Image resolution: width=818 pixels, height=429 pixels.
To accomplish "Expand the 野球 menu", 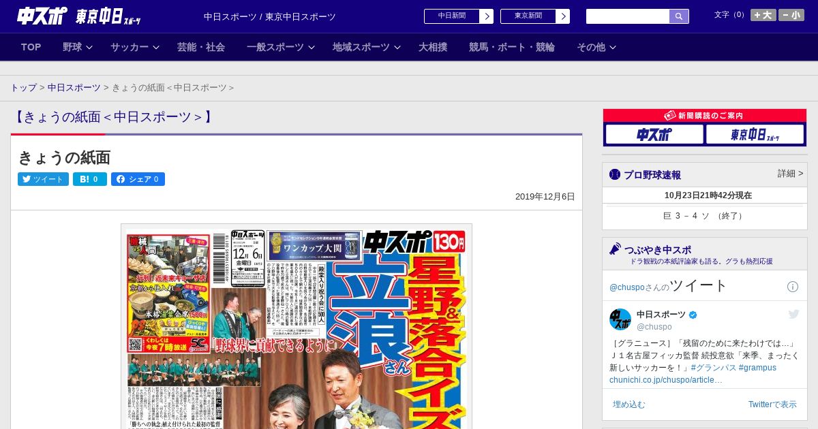I will tap(78, 47).
